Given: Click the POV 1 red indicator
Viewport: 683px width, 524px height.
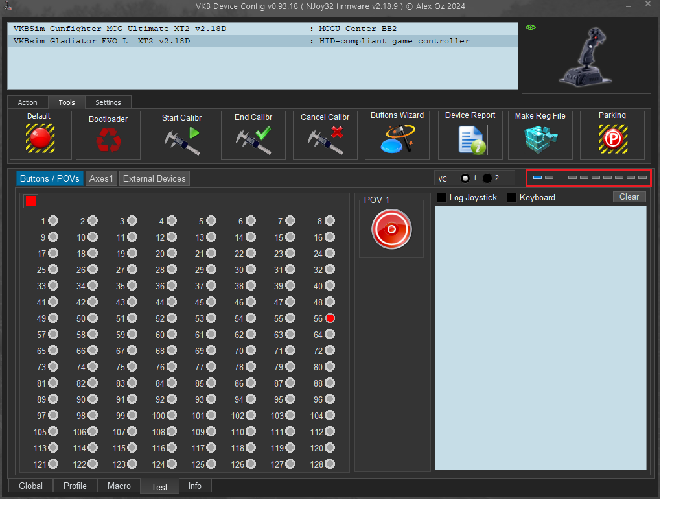Looking at the screenshot, I should pyautogui.click(x=391, y=230).
